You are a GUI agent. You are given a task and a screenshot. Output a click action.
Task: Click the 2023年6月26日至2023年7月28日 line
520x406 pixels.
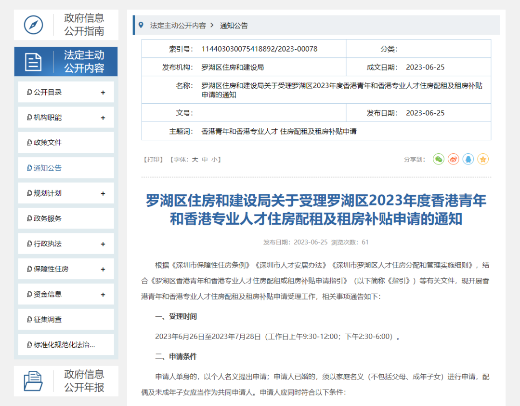pos(278,337)
